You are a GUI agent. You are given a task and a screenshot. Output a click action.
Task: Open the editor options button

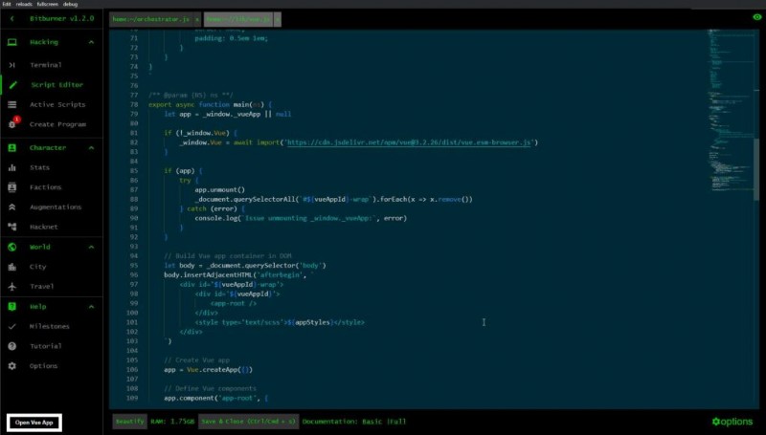732,422
